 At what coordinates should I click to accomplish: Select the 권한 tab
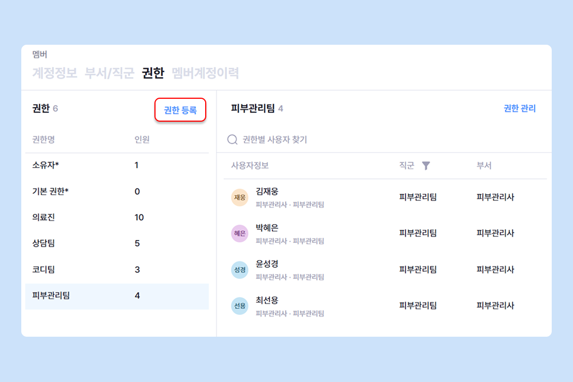pyautogui.click(x=153, y=73)
